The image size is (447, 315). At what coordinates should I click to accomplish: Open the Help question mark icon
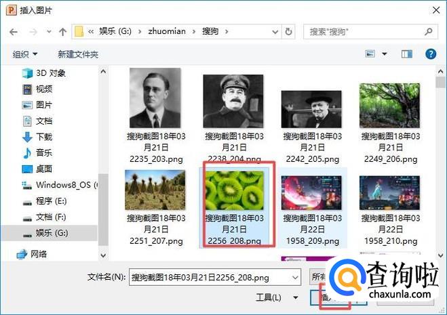(430, 54)
